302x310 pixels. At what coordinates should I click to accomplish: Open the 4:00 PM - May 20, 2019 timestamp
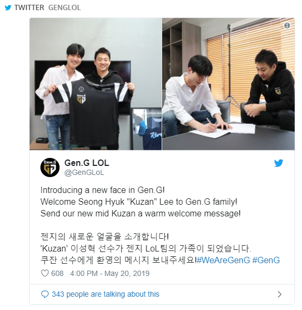tap(110, 273)
